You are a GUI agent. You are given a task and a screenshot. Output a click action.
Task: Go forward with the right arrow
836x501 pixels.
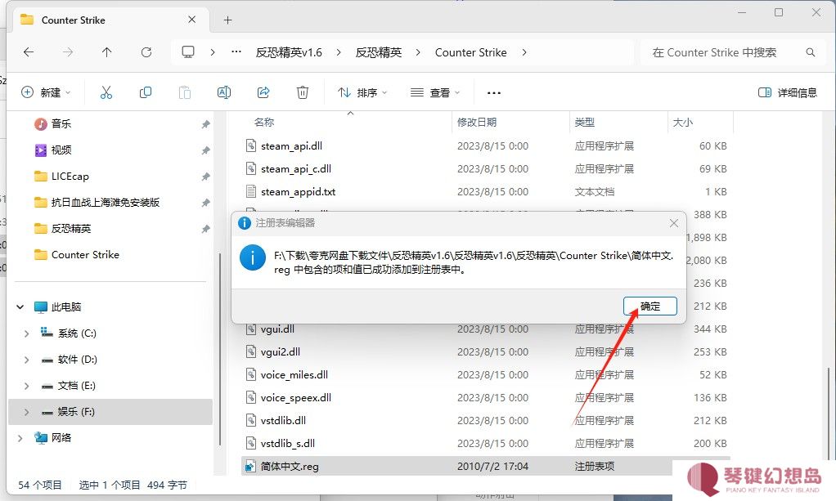click(68, 52)
